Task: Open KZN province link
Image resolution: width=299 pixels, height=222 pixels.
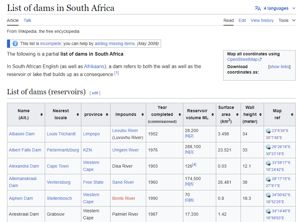Action: click(87, 150)
